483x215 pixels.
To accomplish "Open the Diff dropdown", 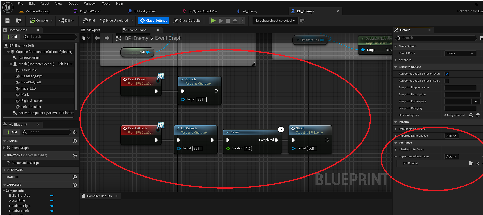I will (x=66, y=21).
